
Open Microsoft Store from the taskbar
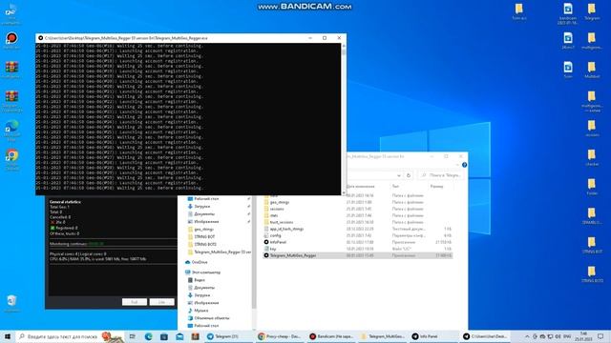(x=164, y=336)
